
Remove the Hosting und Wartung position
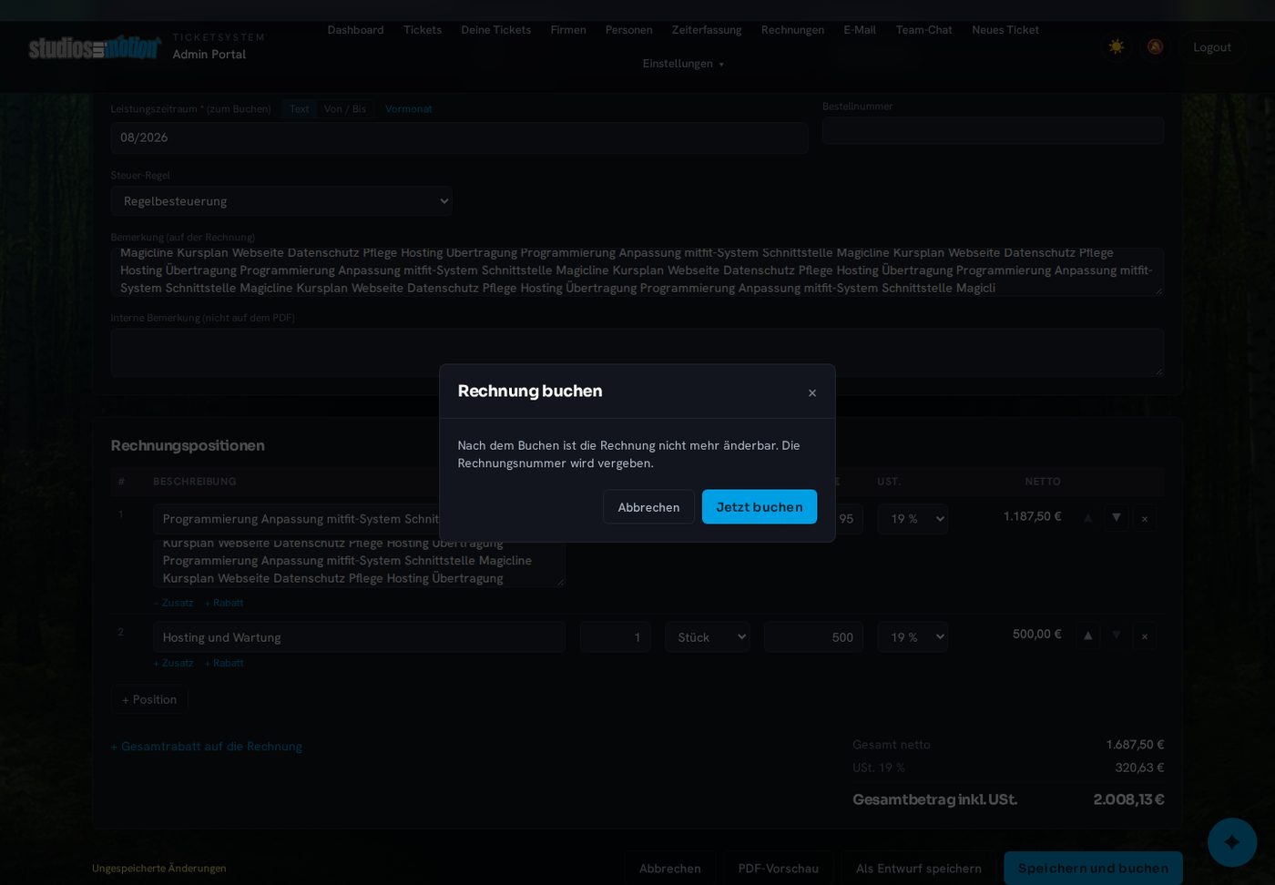tap(1145, 636)
